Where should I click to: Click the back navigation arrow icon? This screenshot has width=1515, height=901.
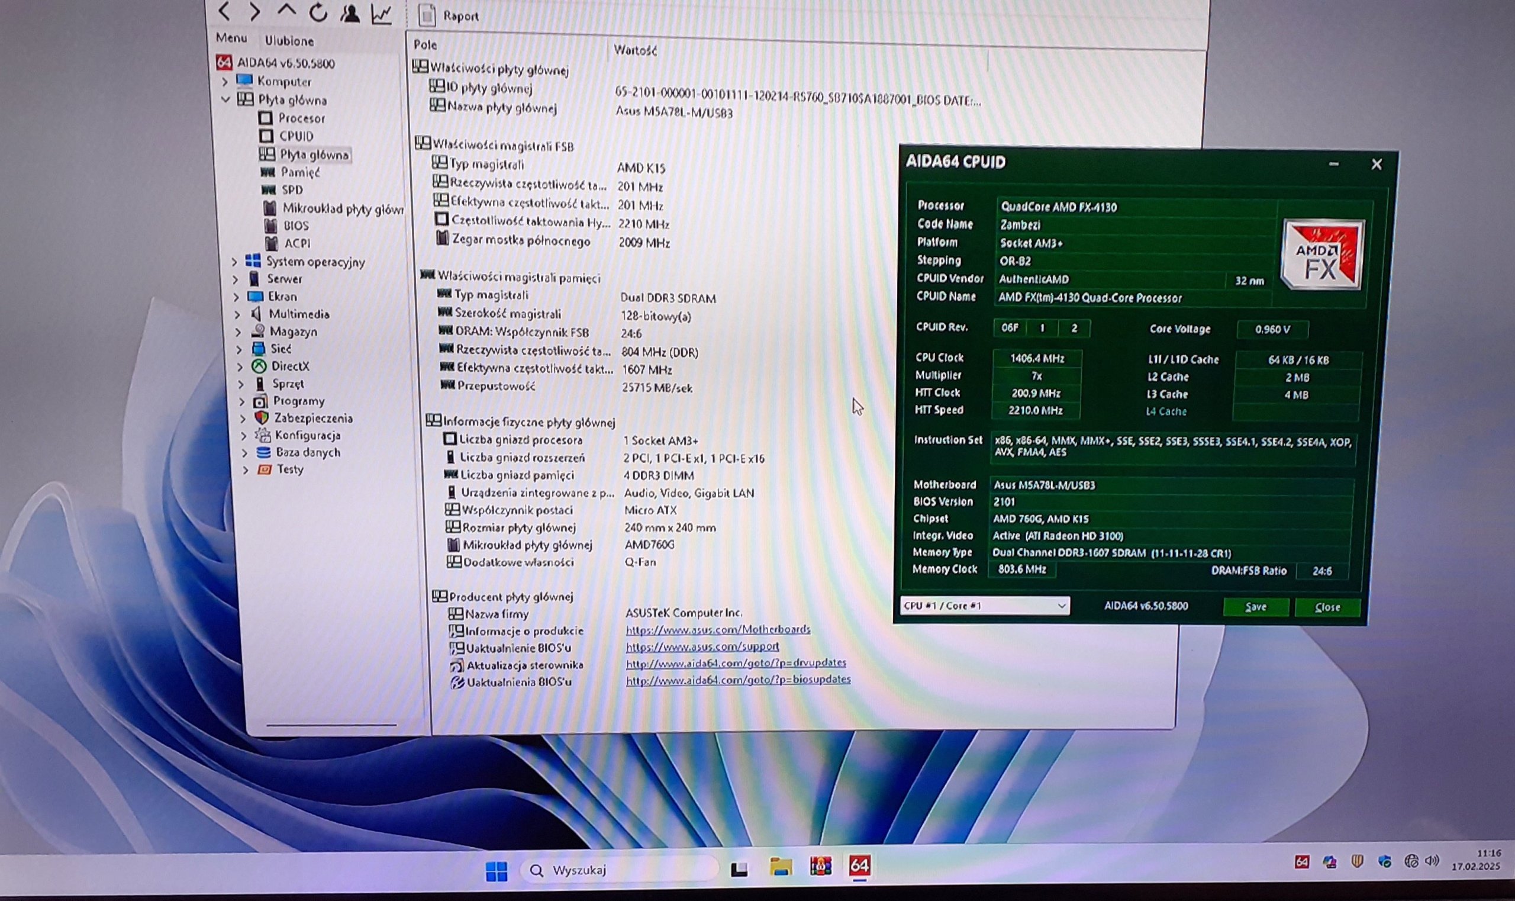[224, 12]
